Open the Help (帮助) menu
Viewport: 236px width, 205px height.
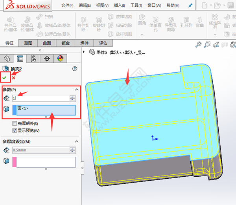coord(173,5)
